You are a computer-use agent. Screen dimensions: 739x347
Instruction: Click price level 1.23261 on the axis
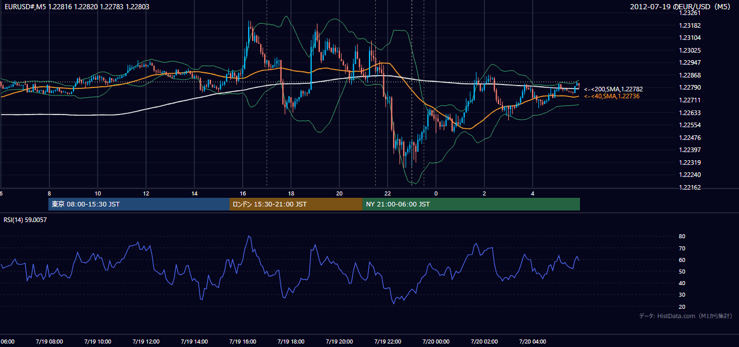pos(690,13)
